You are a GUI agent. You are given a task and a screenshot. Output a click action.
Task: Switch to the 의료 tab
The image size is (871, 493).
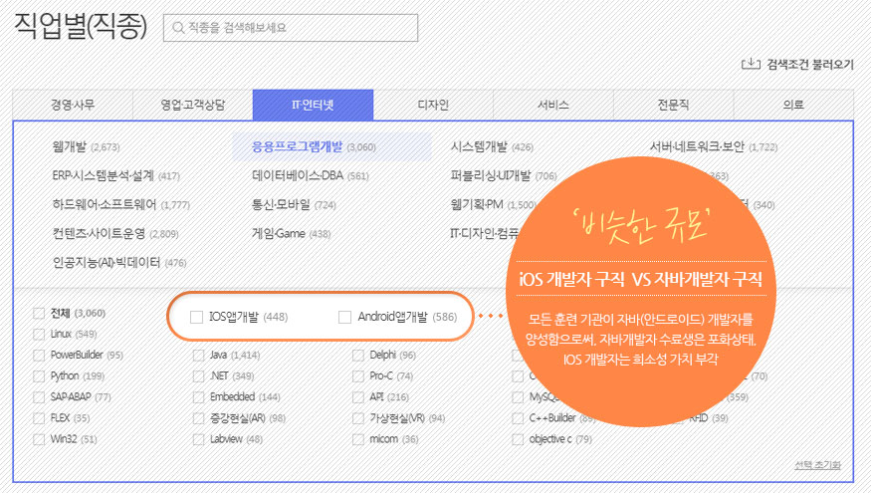793,105
